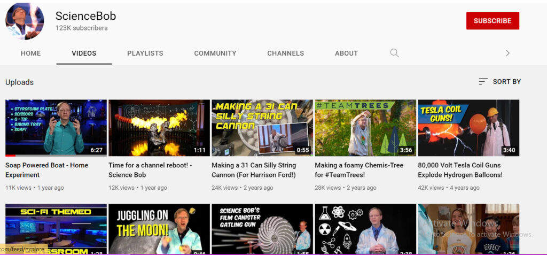Go to the Community tab
547x255 pixels.
pyautogui.click(x=215, y=53)
